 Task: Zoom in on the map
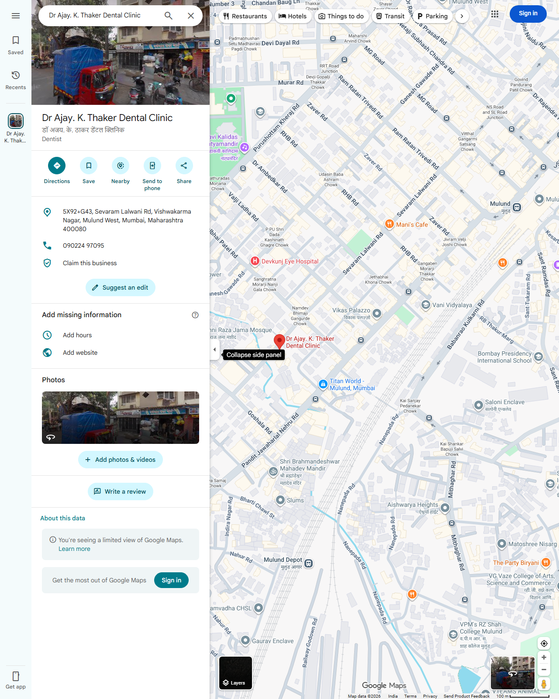click(544, 657)
